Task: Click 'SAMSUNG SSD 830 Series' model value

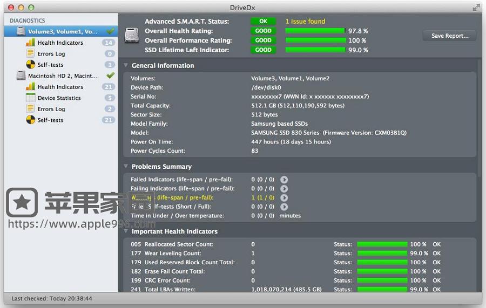Action: point(285,133)
